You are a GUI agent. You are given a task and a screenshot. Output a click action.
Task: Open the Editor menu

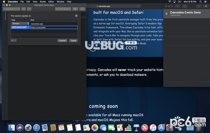(51, 2)
